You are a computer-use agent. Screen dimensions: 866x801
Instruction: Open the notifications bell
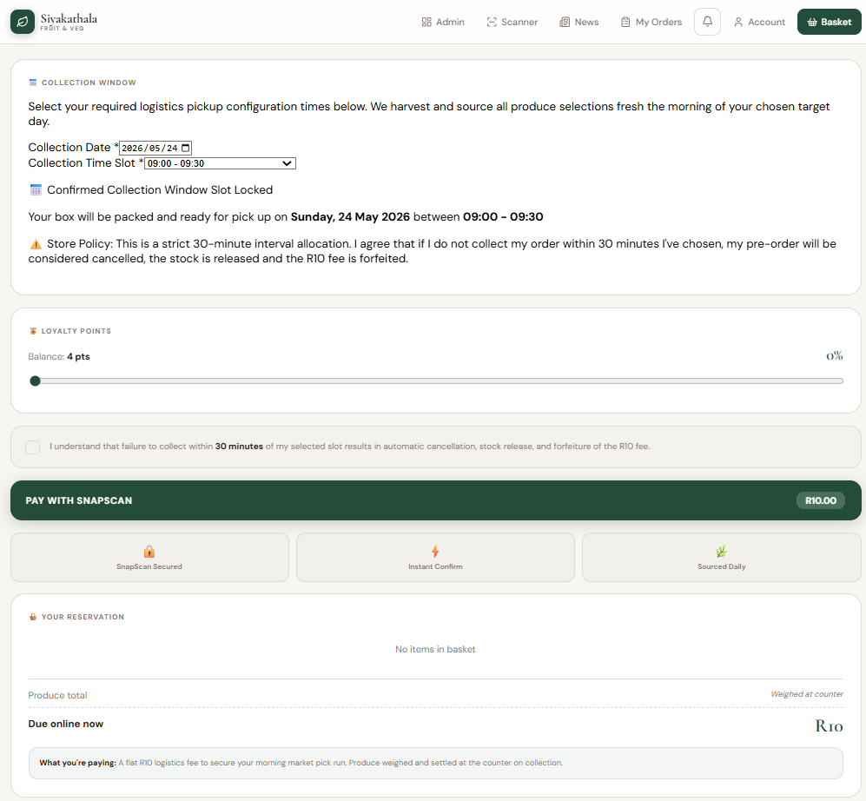pos(707,22)
